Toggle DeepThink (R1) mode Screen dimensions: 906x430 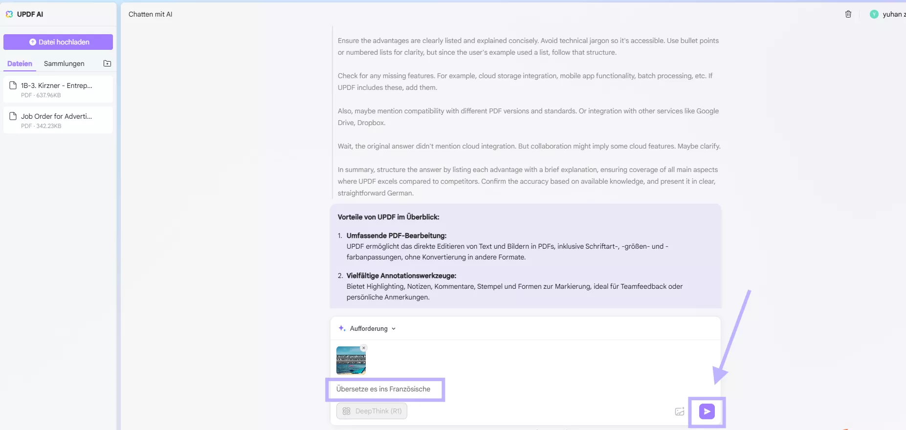coord(372,411)
